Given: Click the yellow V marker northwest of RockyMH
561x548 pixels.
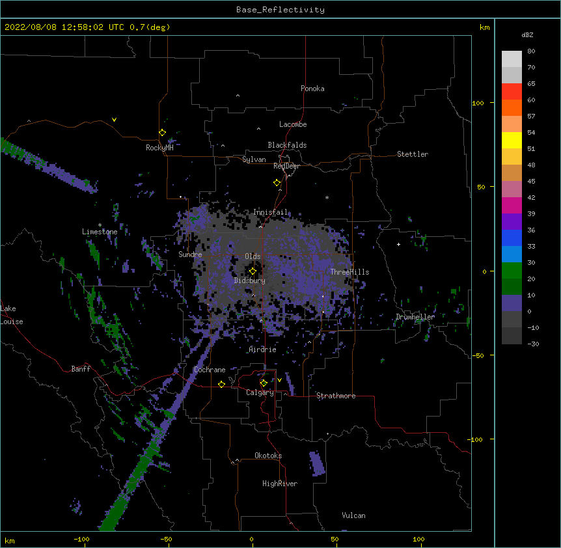Looking at the screenshot, I should (x=114, y=120).
